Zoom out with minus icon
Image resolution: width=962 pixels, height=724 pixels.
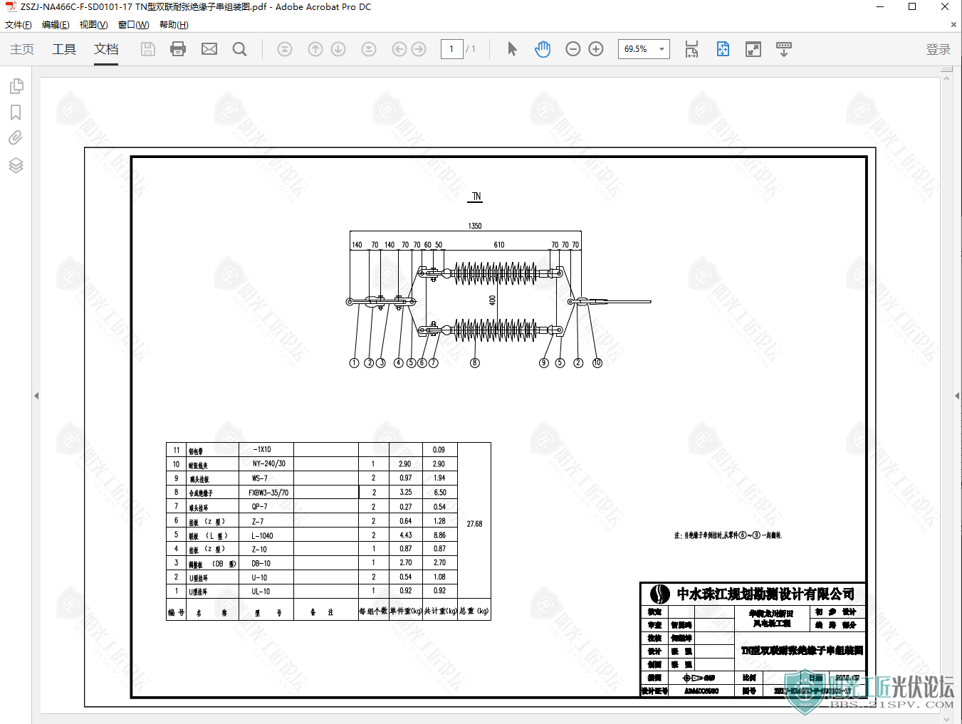[573, 49]
